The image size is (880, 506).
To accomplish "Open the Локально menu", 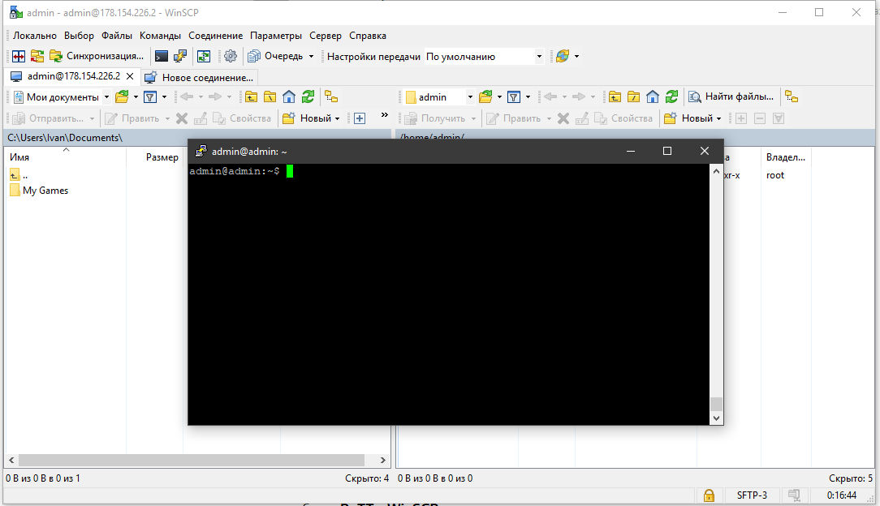I will coord(35,36).
